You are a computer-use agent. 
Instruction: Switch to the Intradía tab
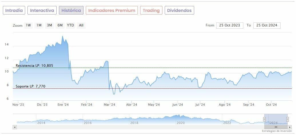pos(14,11)
